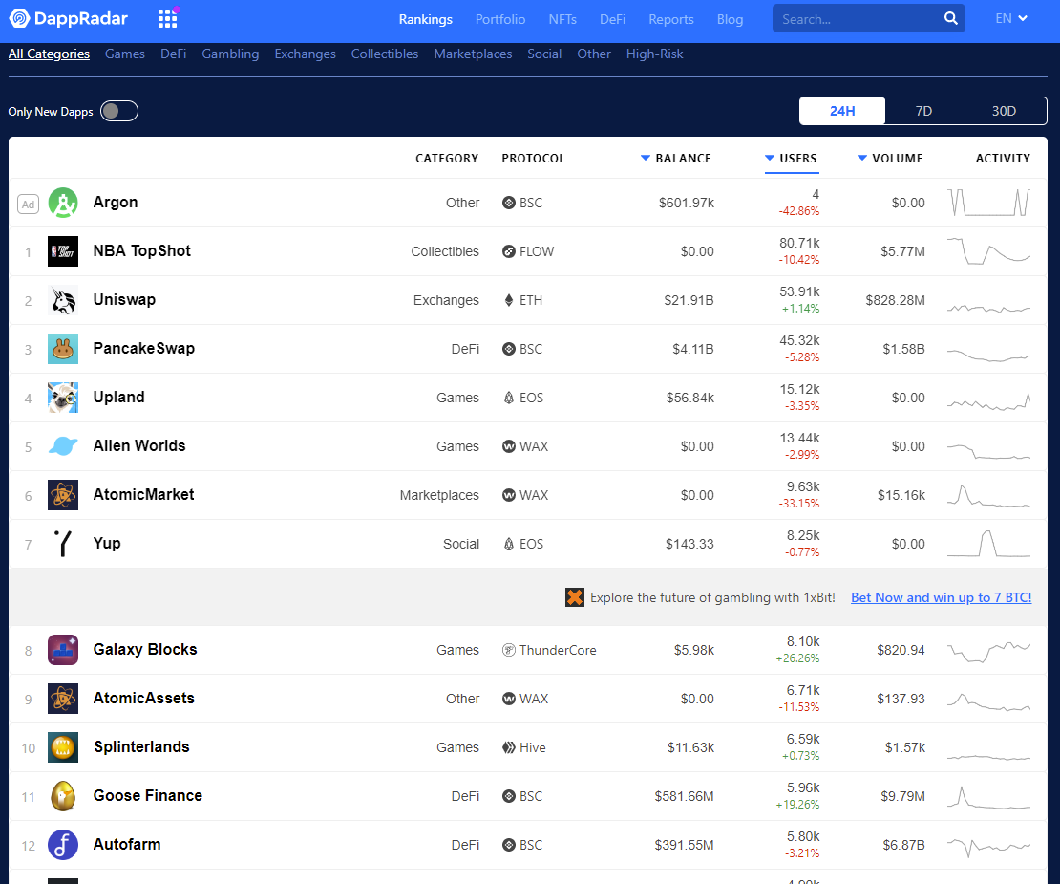Screen dimensions: 1060x884
Task: Click the Yup logo icon
Action: click(63, 544)
